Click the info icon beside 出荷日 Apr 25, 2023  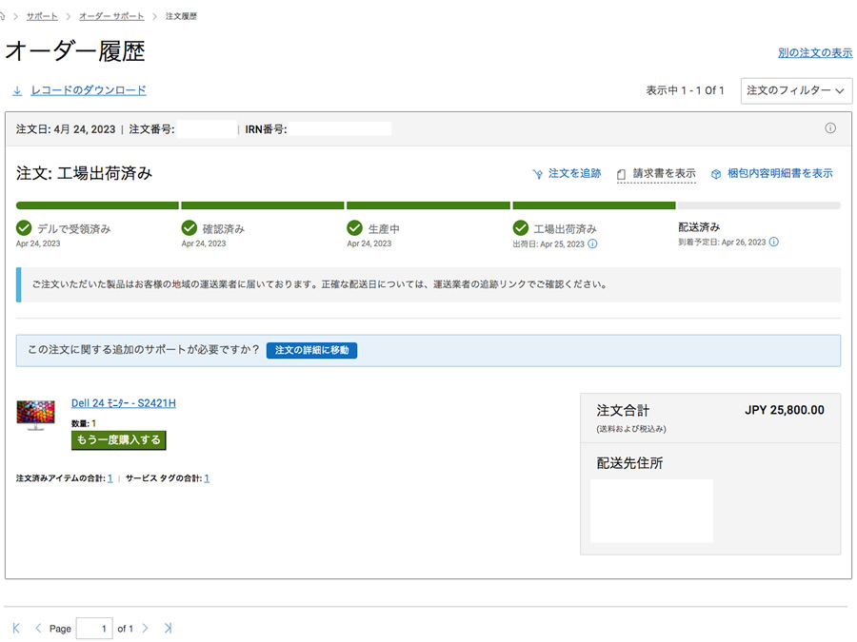(x=592, y=244)
